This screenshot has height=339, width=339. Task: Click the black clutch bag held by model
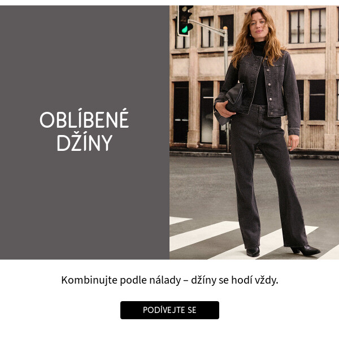(x=231, y=103)
